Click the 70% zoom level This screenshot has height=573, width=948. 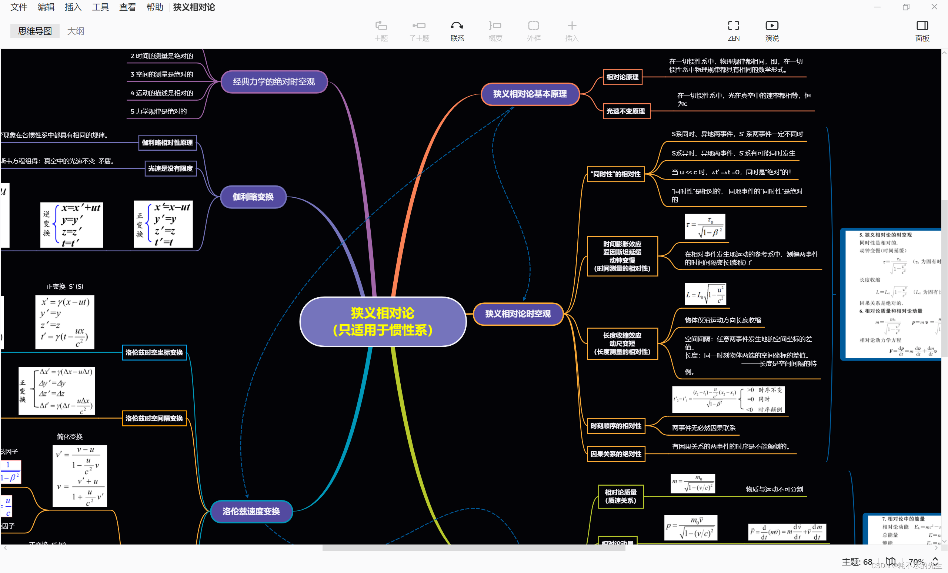tap(916, 562)
